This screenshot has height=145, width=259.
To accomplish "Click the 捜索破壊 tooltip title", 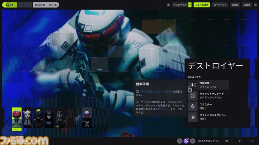I will pos(142,84).
